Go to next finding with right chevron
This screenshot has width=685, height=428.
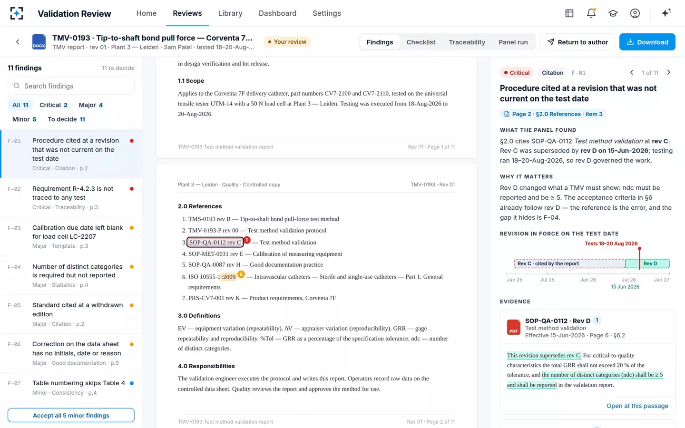point(669,73)
